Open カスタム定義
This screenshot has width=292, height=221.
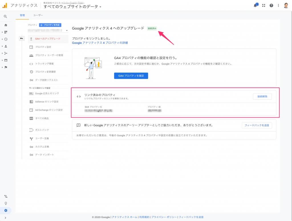pos(48,147)
